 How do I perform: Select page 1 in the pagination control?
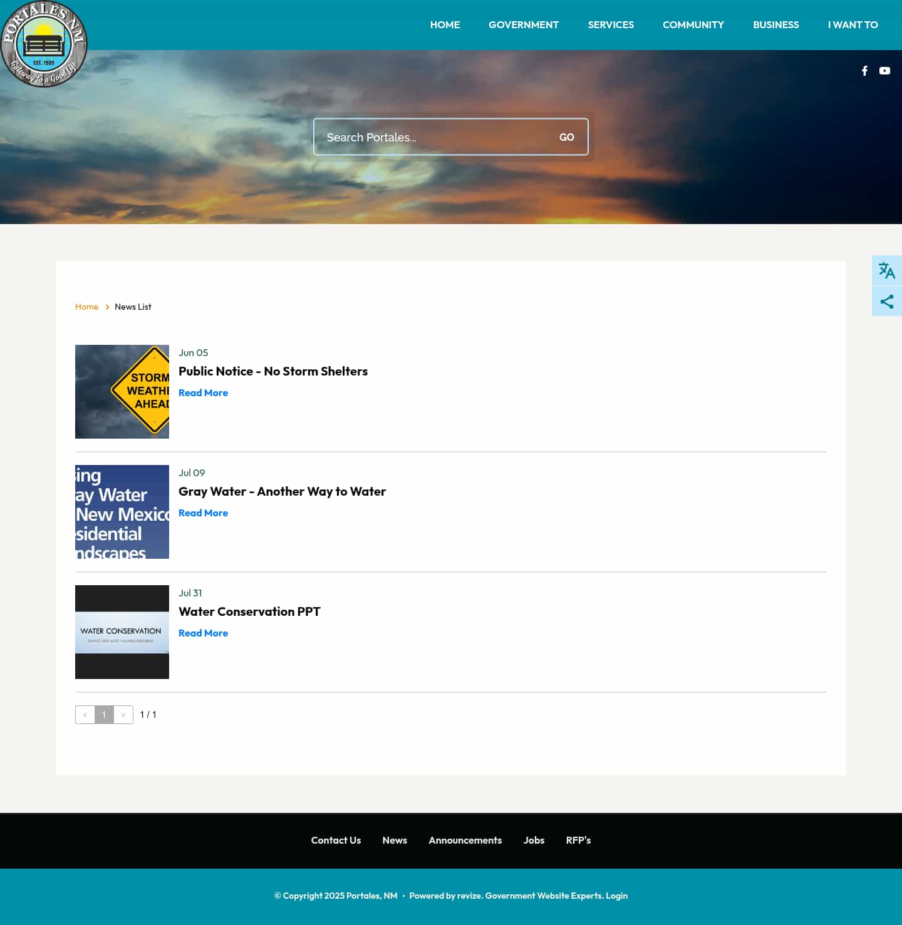tap(104, 714)
